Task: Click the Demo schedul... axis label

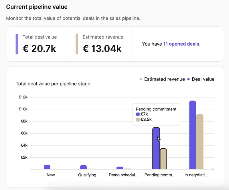Action: pyautogui.click(x=123, y=175)
